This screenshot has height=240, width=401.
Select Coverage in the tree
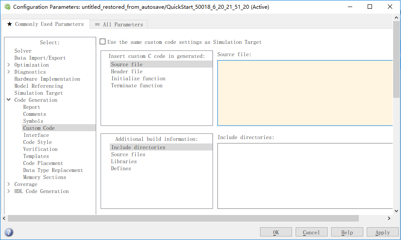[26, 184]
